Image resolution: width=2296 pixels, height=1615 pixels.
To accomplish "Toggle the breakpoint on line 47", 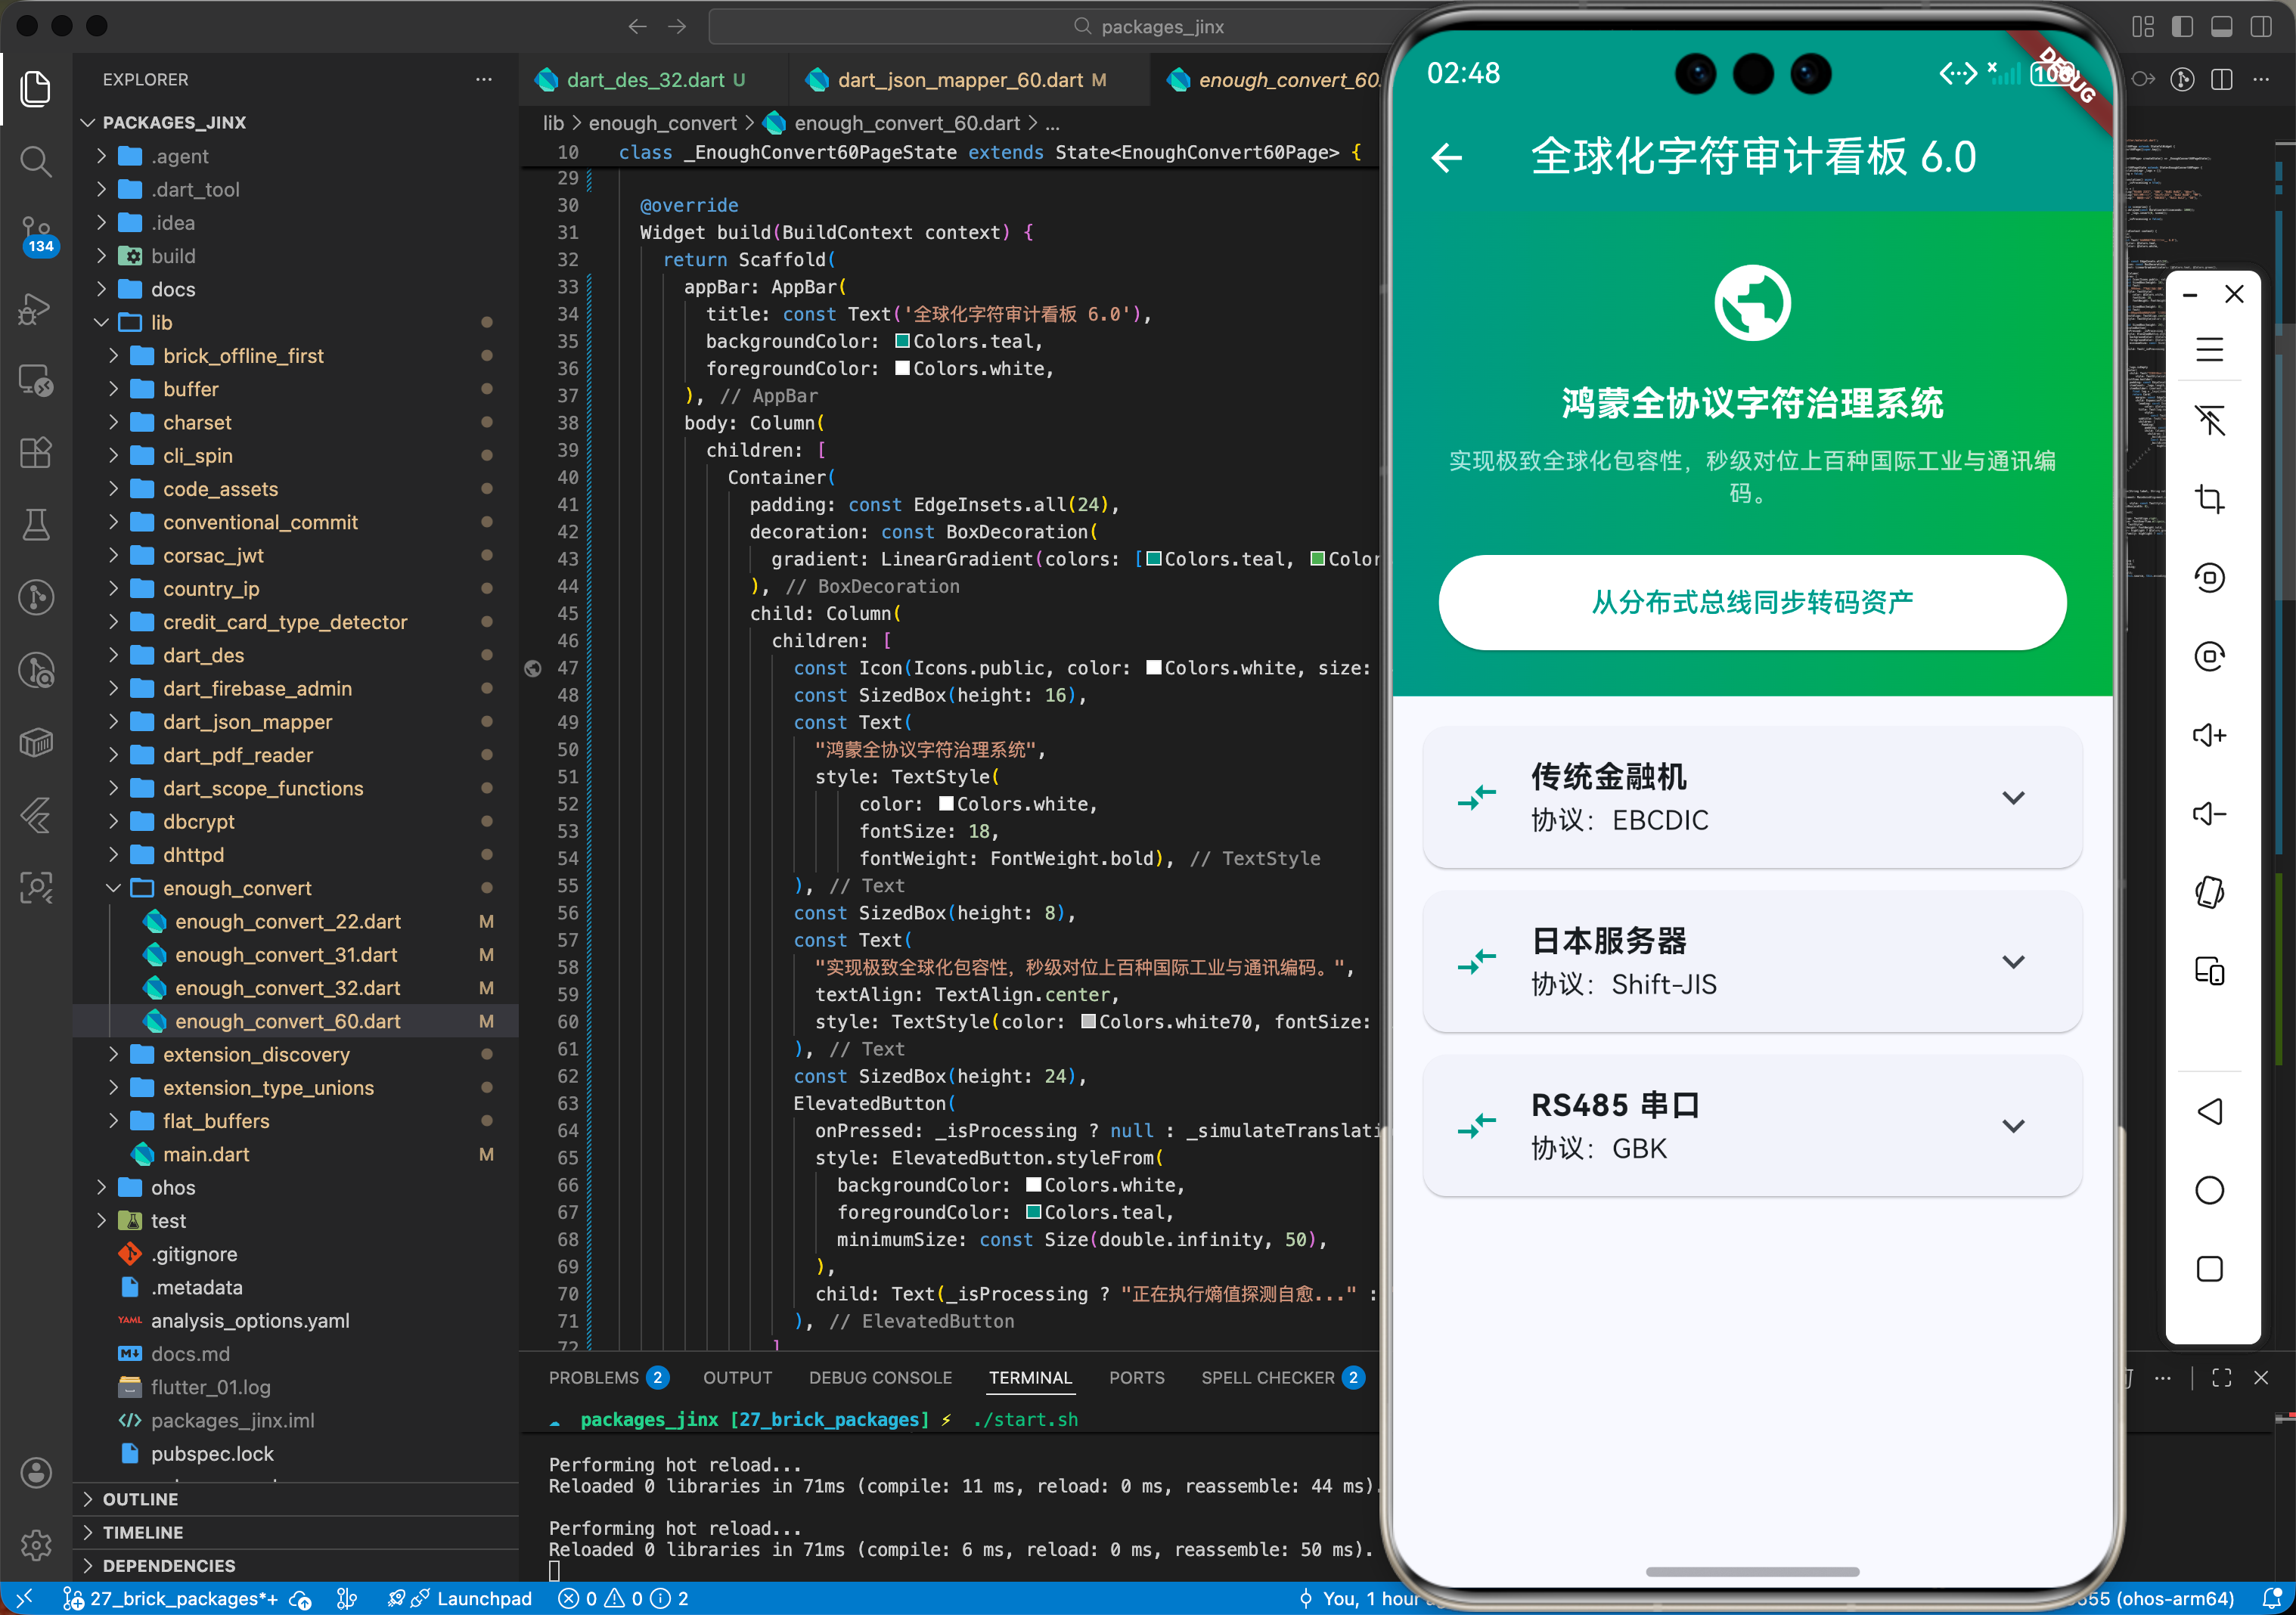I will coord(533,668).
